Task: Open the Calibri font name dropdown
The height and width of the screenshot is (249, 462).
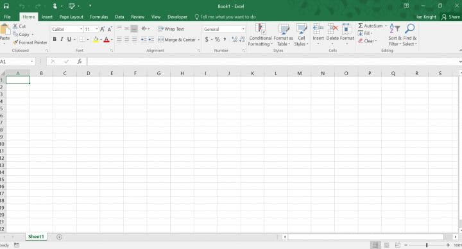Action: click(x=81, y=29)
